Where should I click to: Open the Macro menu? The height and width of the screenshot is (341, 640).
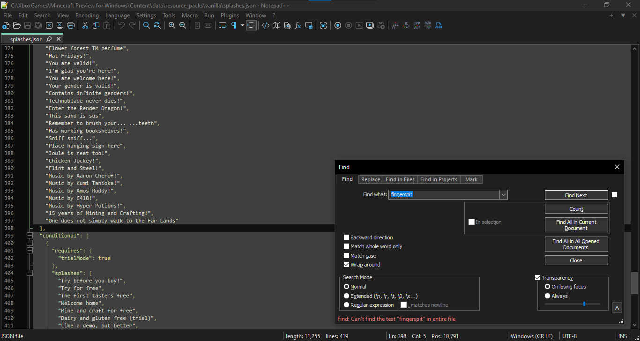click(x=190, y=15)
